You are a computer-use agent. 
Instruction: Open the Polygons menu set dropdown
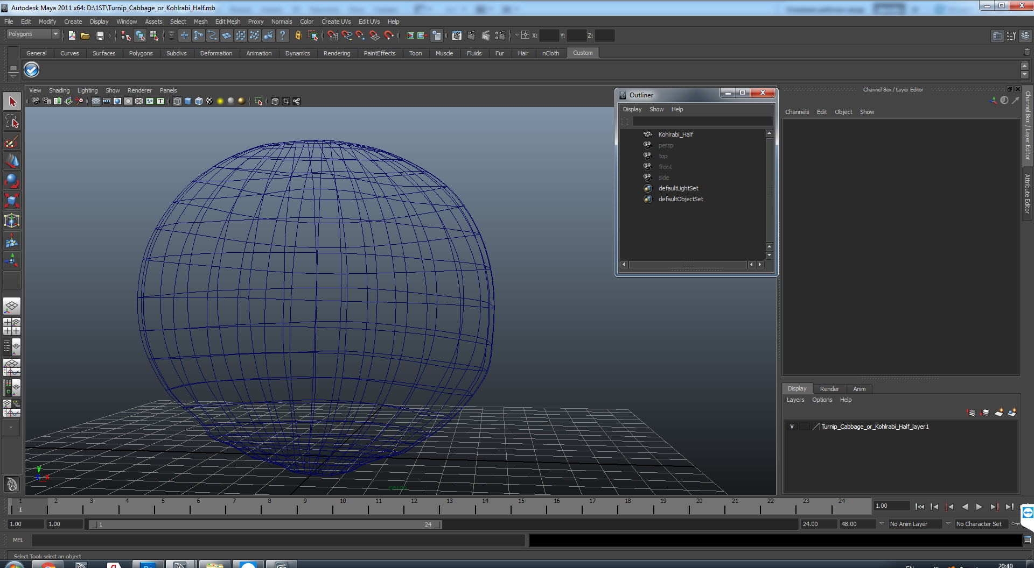coord(55,34)
